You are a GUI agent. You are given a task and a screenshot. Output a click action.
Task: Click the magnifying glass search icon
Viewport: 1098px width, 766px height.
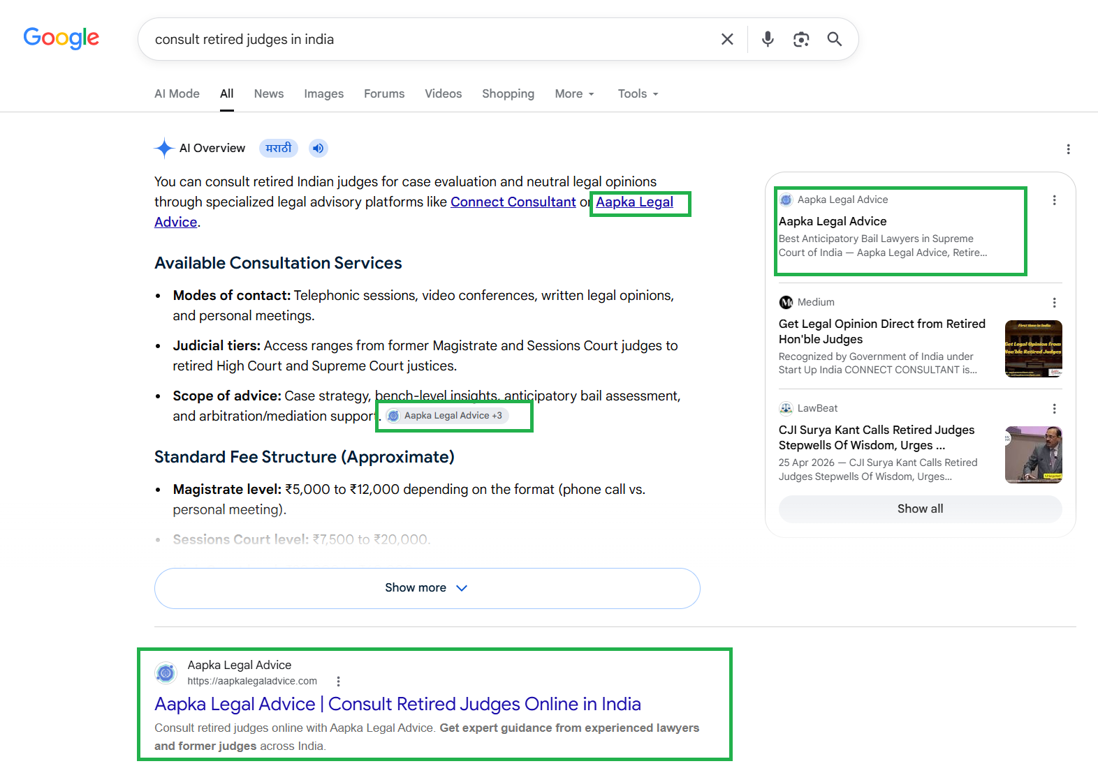(835, 39)
